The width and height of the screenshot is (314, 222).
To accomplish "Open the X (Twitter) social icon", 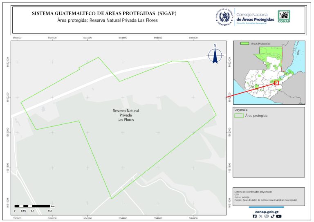I will (260, 216).
